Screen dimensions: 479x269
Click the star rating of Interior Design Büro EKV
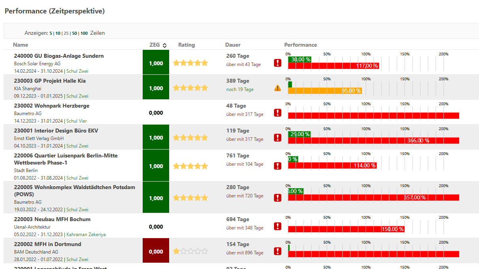(x=190, y=138)
